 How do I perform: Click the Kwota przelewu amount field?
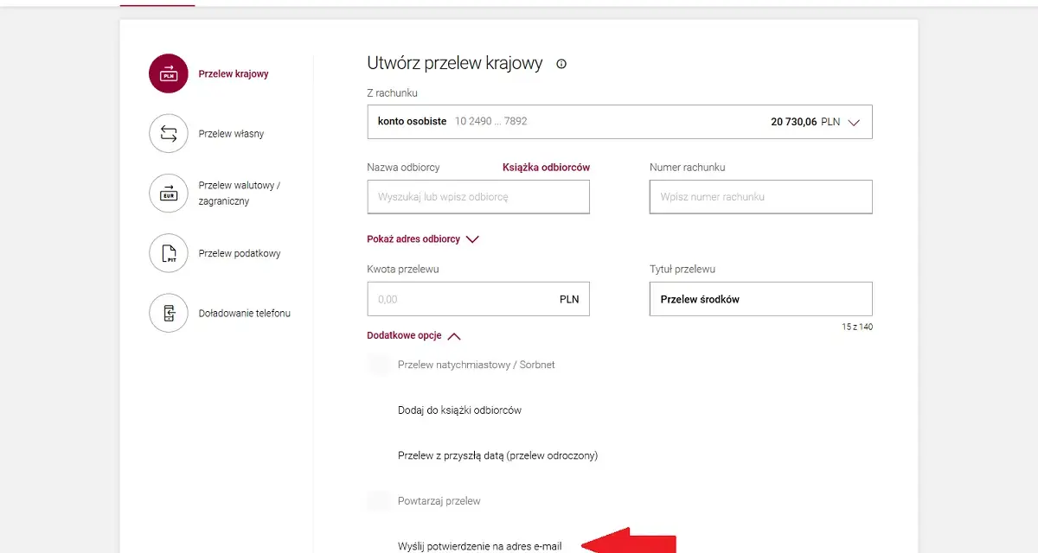pyautogui.click(x=478, y=299)
